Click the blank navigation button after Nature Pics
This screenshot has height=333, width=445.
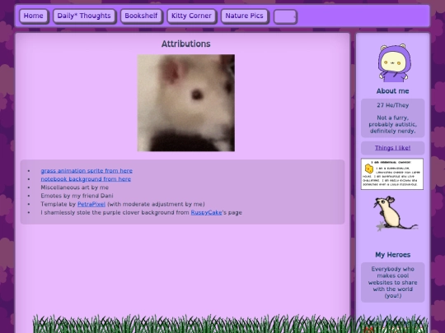coord(285,16)
